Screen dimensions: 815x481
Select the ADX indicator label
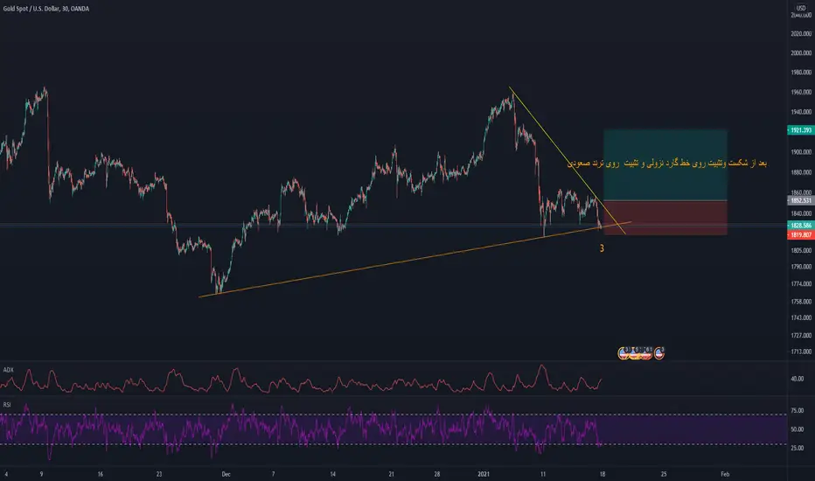[9, 370]
